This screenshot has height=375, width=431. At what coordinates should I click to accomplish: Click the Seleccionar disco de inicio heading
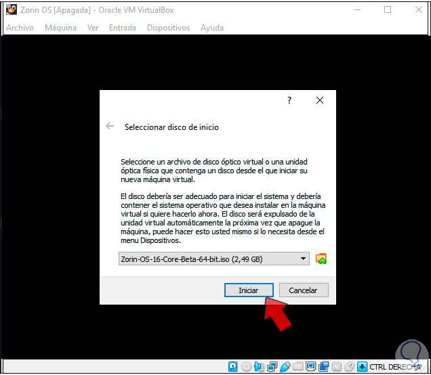(171, 127)
